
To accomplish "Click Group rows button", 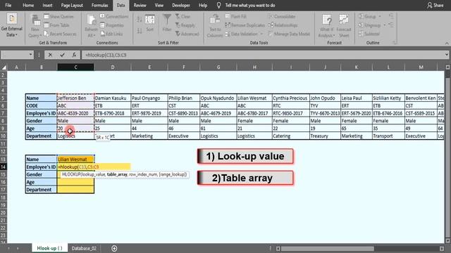I will [367, 17].
